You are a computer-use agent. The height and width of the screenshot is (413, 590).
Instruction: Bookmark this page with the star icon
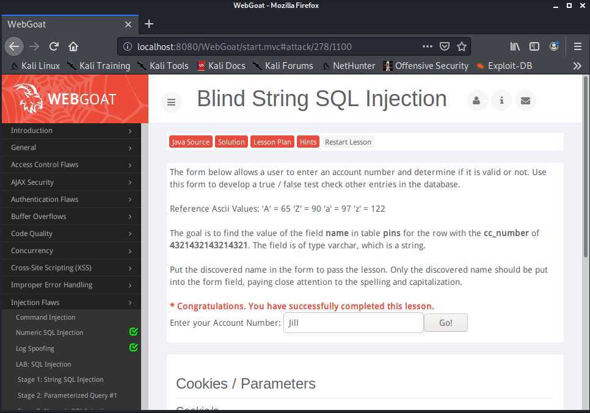[x=461, y=46]
